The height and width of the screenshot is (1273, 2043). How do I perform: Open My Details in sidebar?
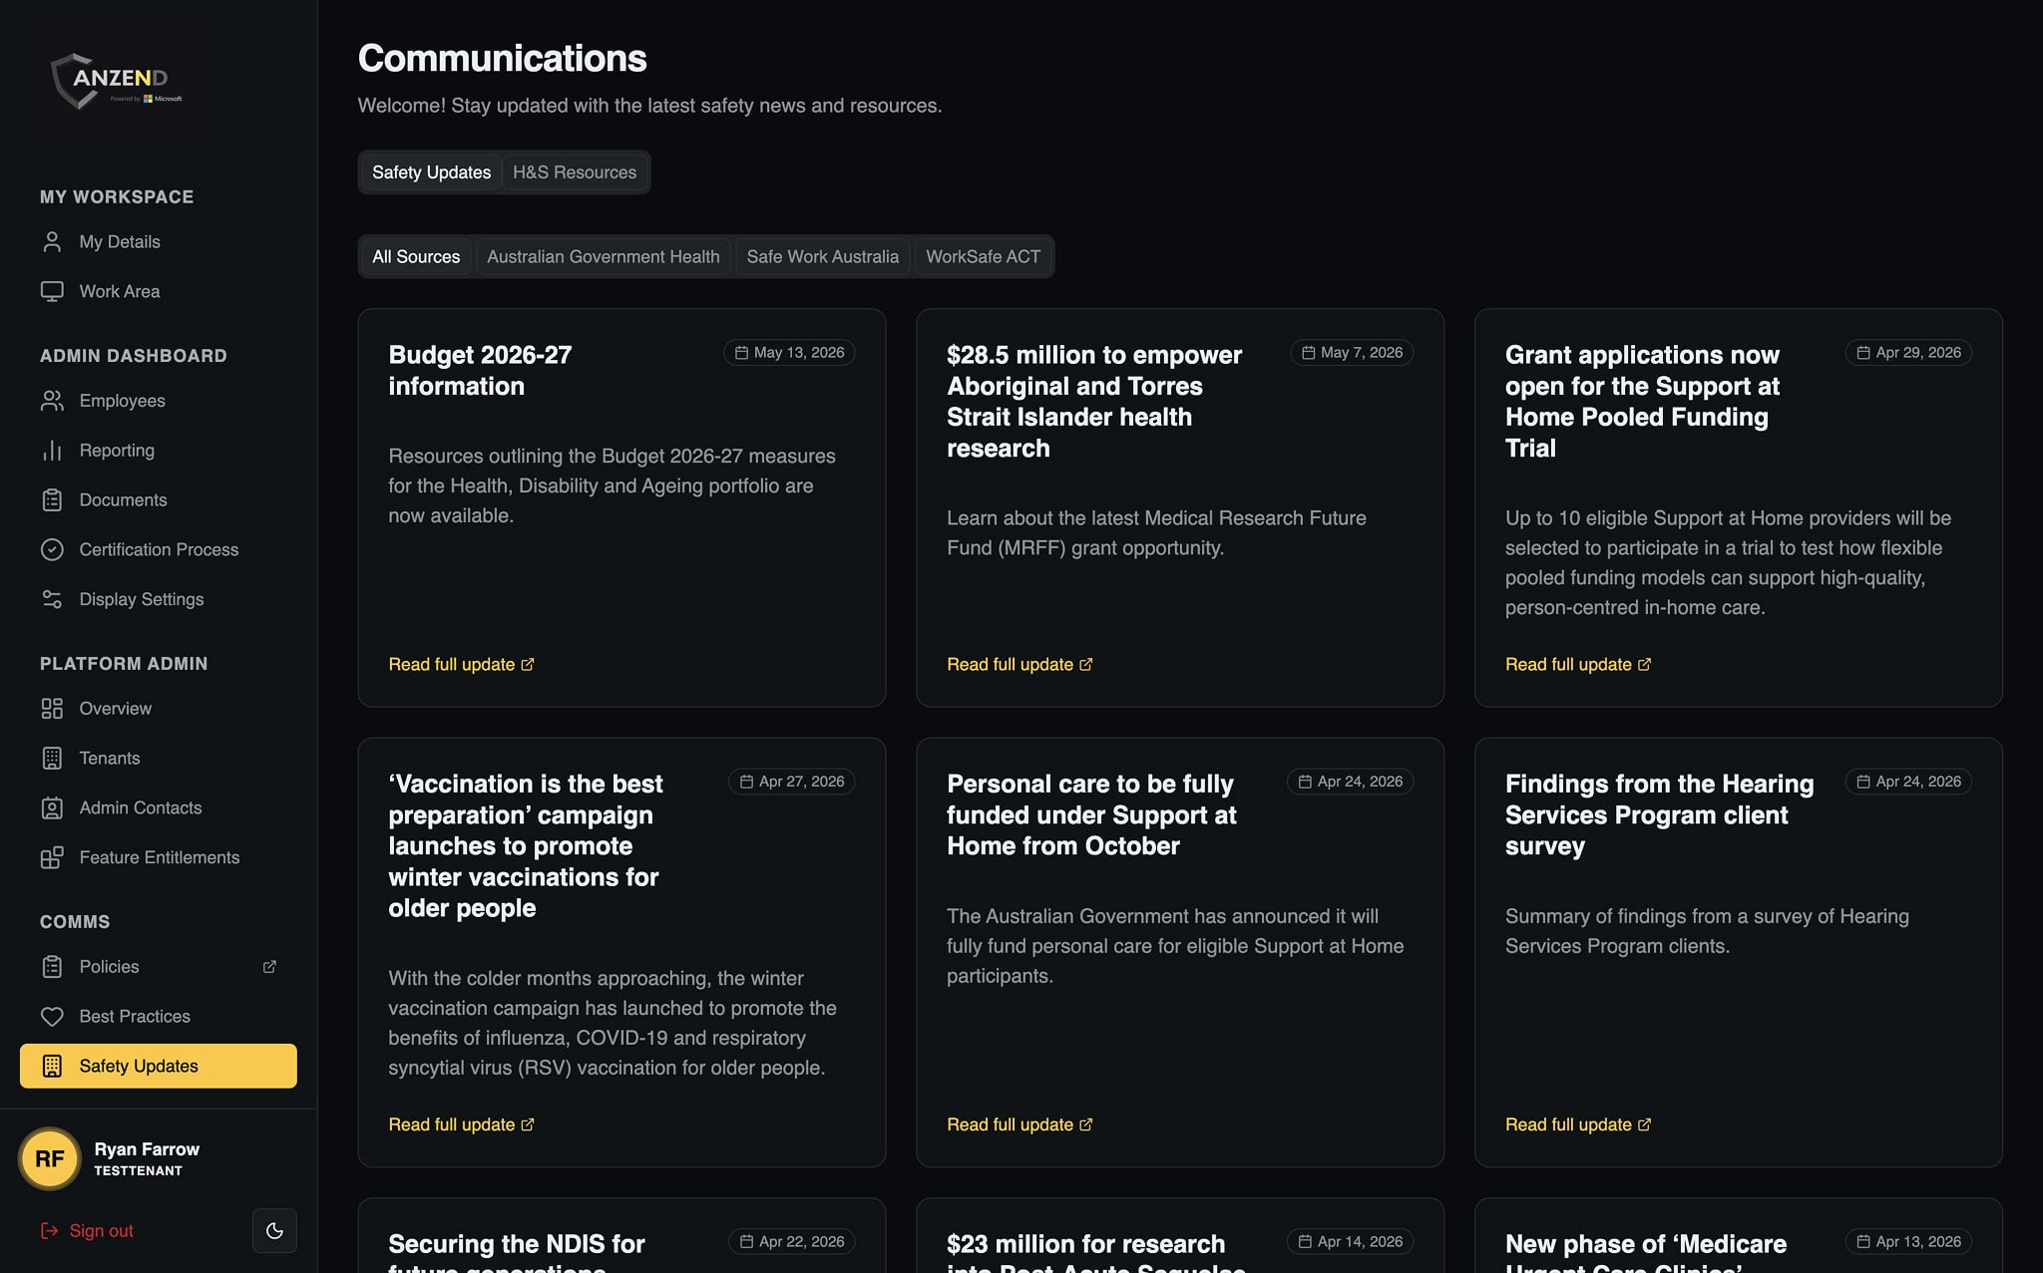tap(159, 242)
